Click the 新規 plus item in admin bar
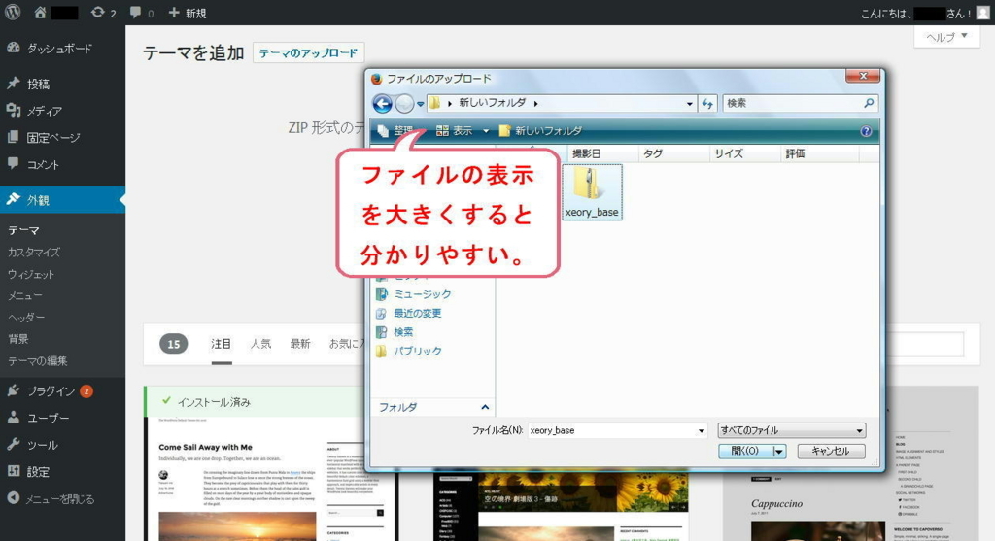The image size is (995, 541). pyautogui.click(x=188, y=13)
